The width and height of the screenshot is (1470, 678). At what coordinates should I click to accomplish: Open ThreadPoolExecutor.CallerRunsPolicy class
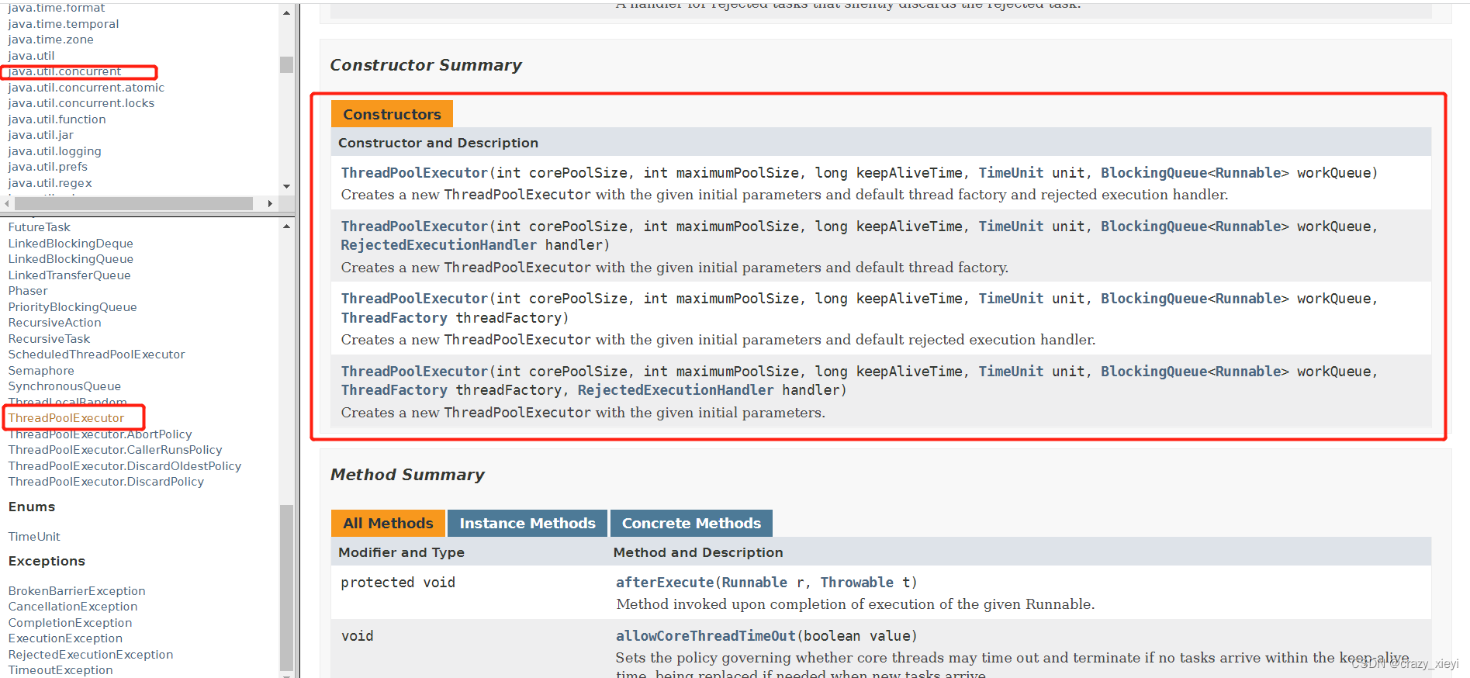(115, 450)
